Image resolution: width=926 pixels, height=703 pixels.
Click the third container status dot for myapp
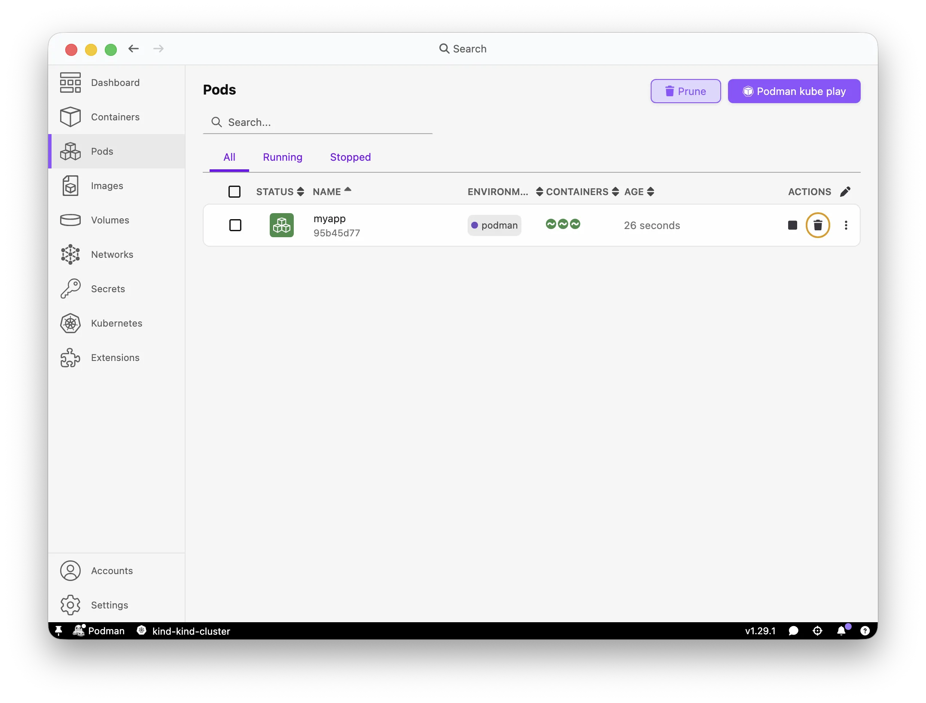[575, 224]
